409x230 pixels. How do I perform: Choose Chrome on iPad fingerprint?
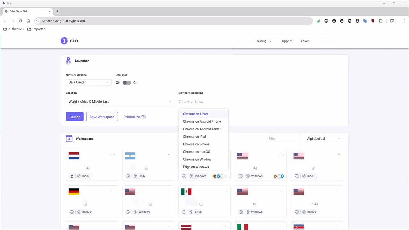tap(204, 137)
